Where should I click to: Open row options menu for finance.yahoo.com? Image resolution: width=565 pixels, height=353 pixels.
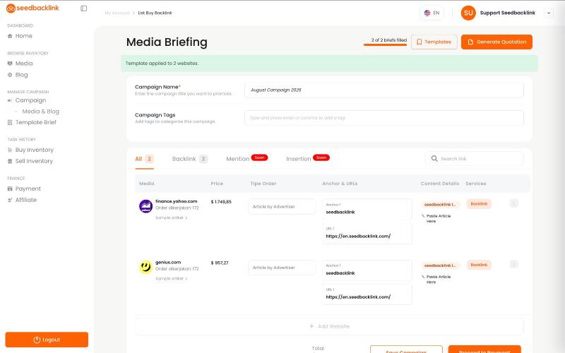click(x=514, y=203)
